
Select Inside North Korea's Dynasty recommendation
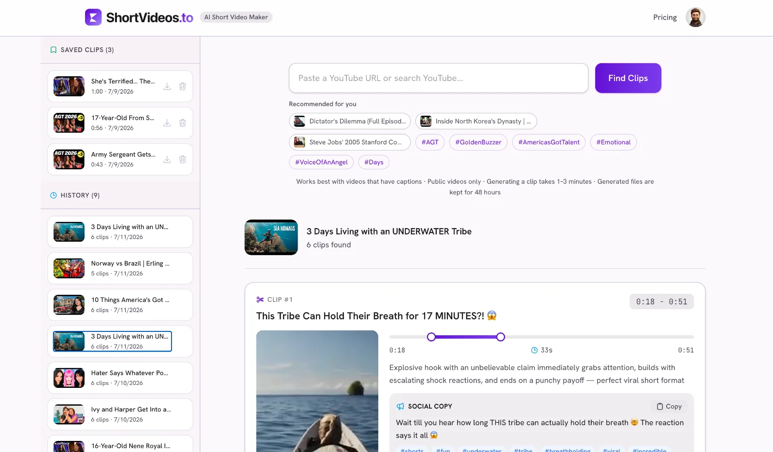point(476,121)
